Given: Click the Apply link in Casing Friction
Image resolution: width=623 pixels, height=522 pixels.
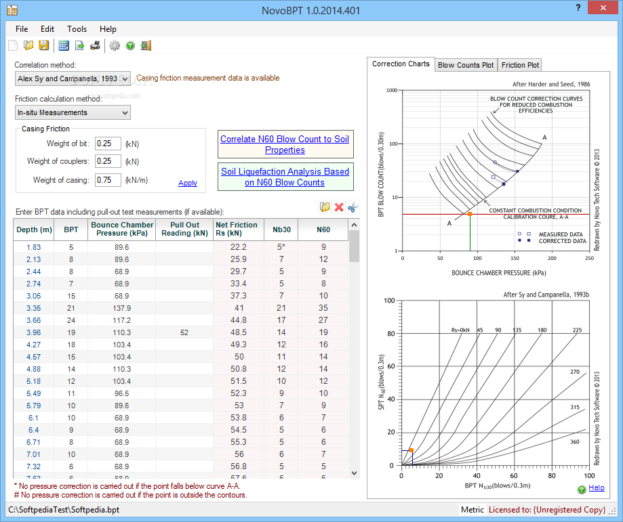Looking at the screenshot, I should 188,183.
